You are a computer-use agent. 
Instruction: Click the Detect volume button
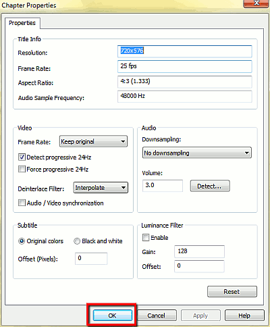(210, 186)
